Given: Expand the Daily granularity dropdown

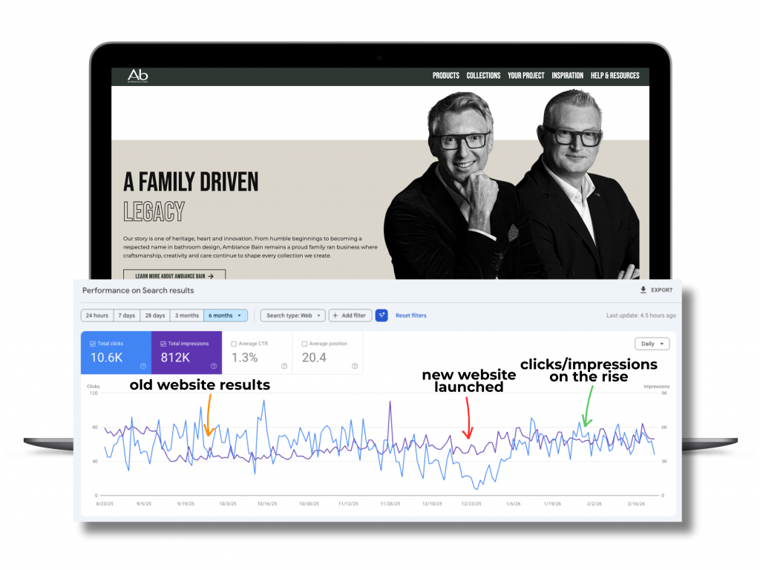Looking at the screenshot, I should pos(652,344).
